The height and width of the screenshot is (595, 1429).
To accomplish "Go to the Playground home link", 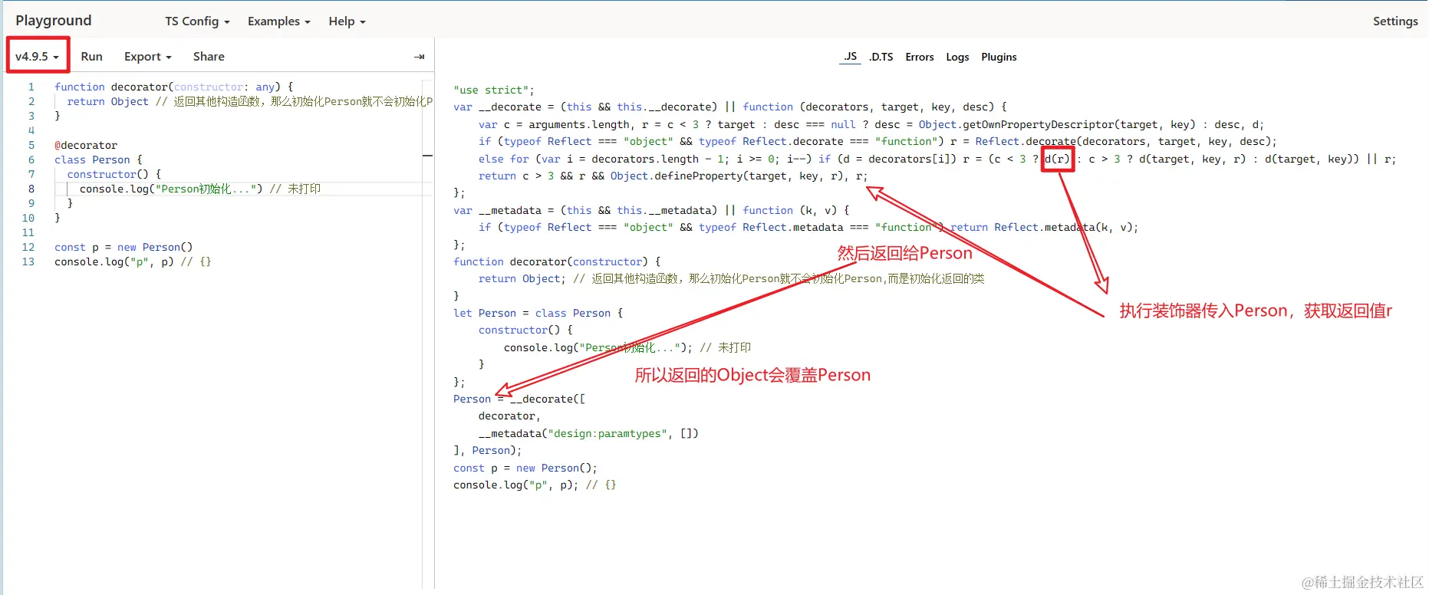I will pos(54,21).
